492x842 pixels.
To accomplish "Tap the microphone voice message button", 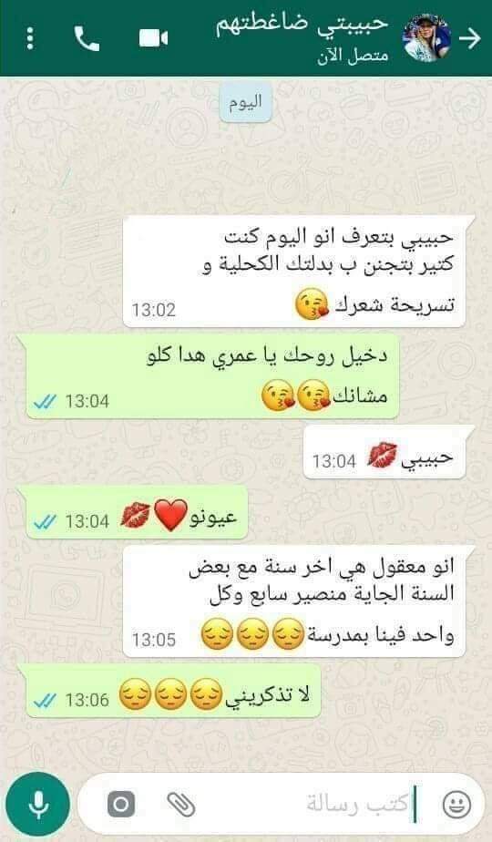I will (38, 804).
